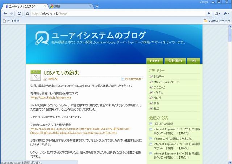Go back with the browser back arrow

point(5,13)
